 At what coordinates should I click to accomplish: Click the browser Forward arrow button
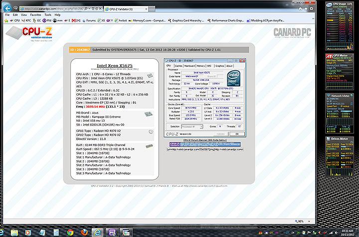click(x=15, y=8)
